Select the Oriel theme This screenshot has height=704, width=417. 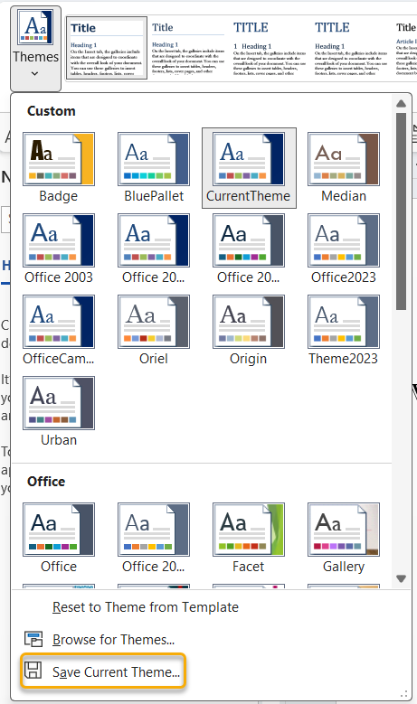(154, 331)
